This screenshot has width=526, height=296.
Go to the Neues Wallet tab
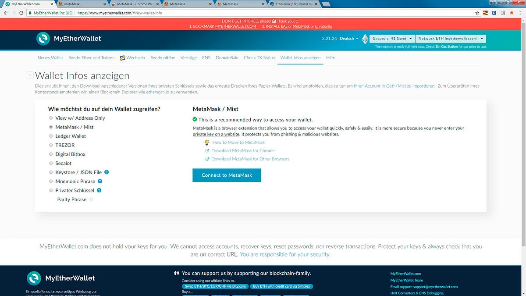coord(50,58)
